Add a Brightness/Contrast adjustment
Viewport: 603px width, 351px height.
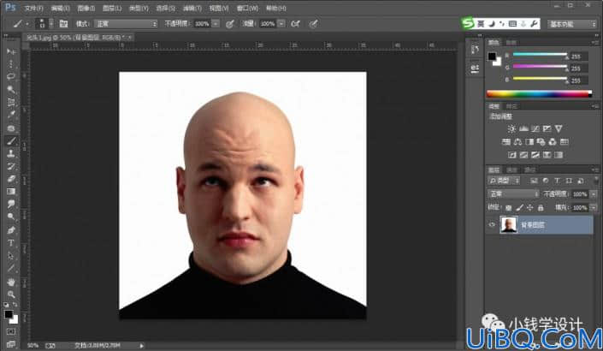point(511,128)
